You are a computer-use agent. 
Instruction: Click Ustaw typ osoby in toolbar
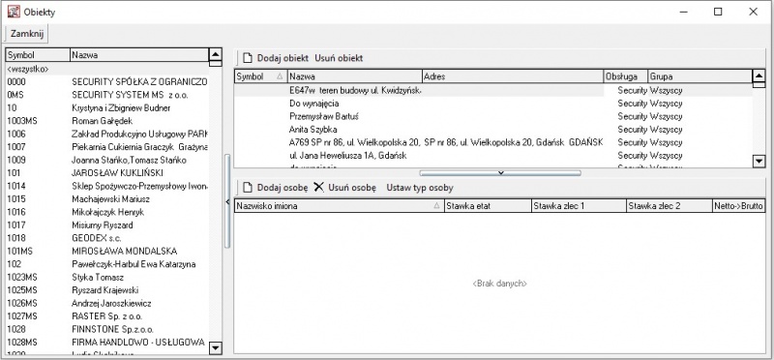pos(420,188)
